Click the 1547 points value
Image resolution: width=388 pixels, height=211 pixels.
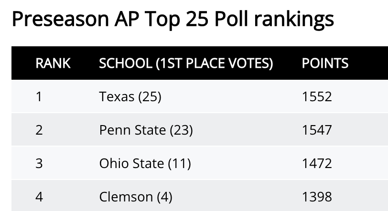[x=317, y=130]
